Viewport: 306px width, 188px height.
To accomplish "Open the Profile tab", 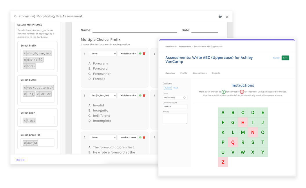I will 184,73.
